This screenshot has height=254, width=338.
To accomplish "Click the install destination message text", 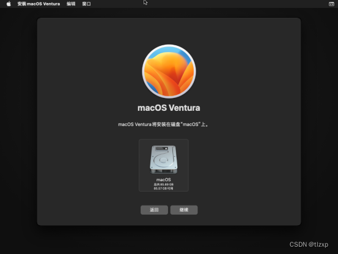I will pos(163,124).
